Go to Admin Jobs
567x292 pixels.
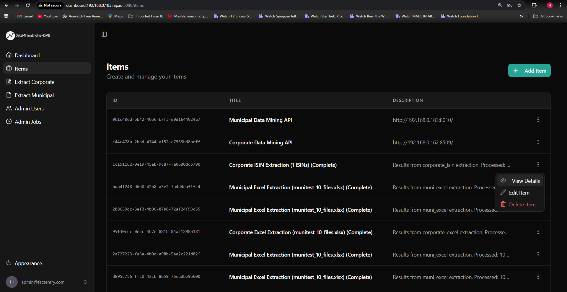click(47, 122)
